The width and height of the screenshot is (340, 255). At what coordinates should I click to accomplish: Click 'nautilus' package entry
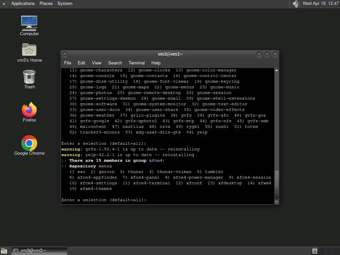tap(133, 127)
